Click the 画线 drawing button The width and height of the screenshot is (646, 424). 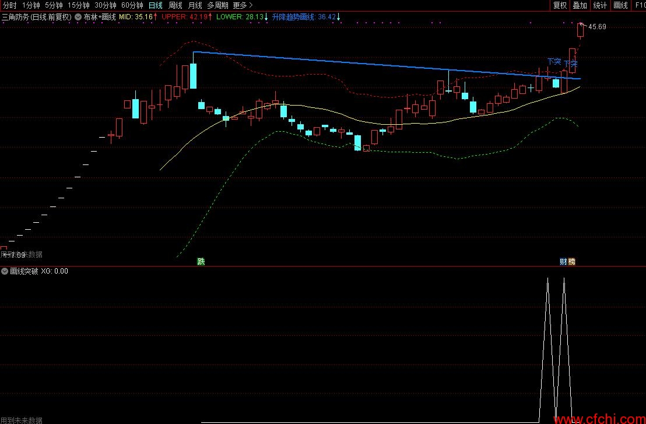click(x=620, y=5)
